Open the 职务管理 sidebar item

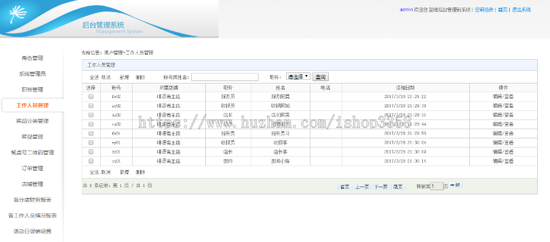pyautogui.click(x=32, y=90)
